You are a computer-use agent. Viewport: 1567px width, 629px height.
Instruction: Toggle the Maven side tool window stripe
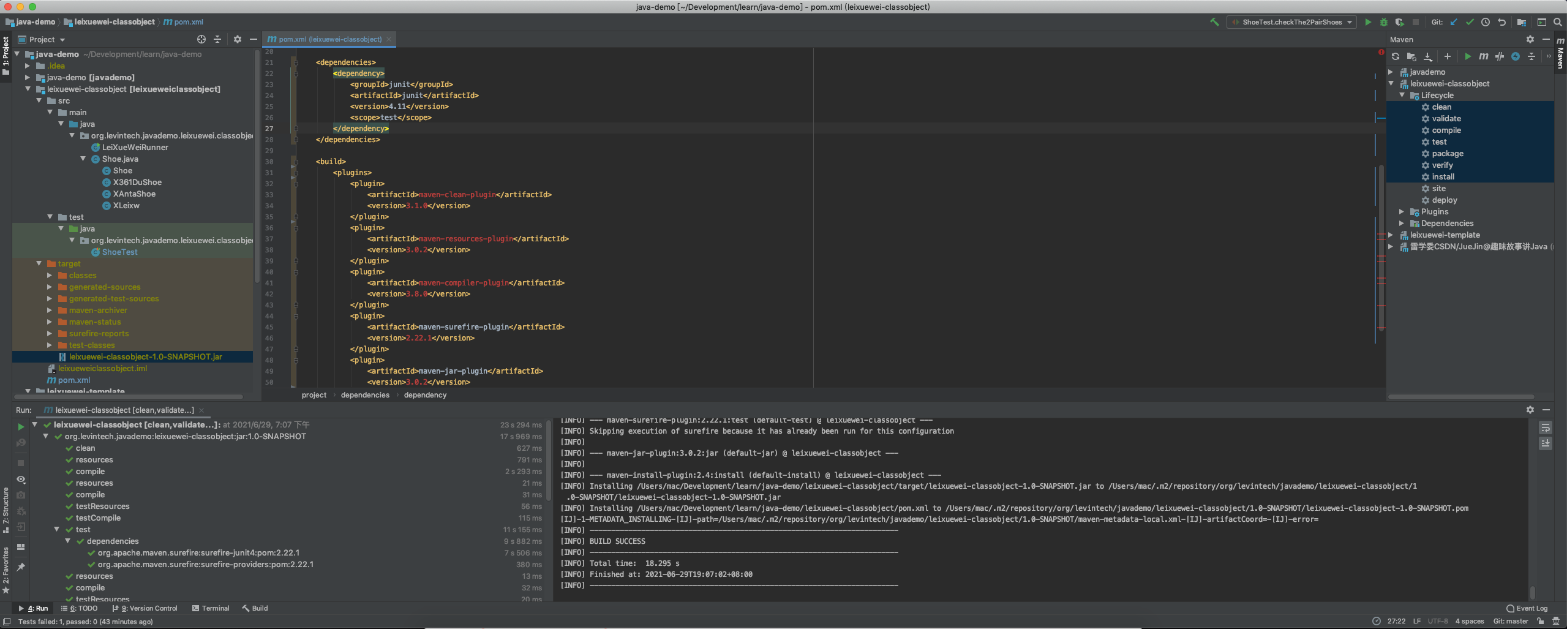[1561, 53]
